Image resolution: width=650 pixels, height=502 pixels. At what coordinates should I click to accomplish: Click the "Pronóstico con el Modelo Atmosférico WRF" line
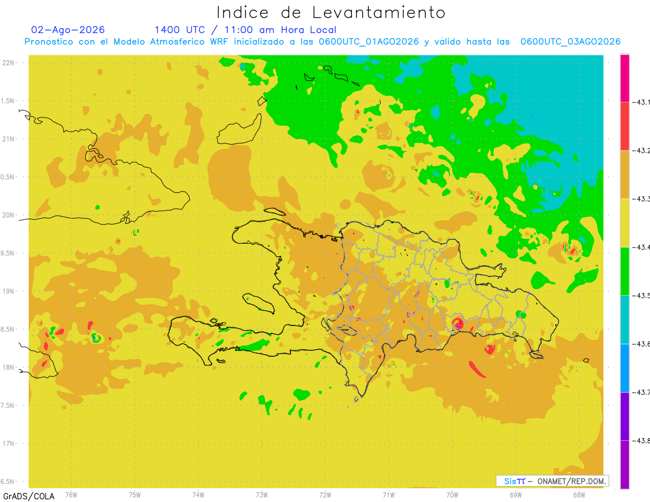click(322, 42)
